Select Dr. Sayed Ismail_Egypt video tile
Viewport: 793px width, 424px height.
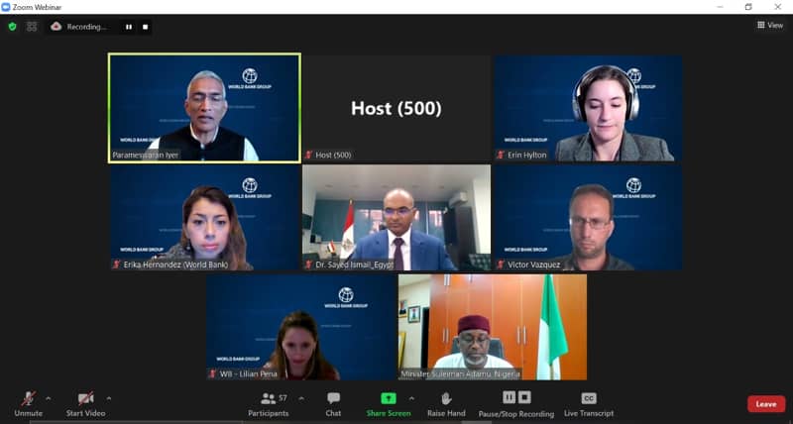pyautogui.click(x=396, y=218)
